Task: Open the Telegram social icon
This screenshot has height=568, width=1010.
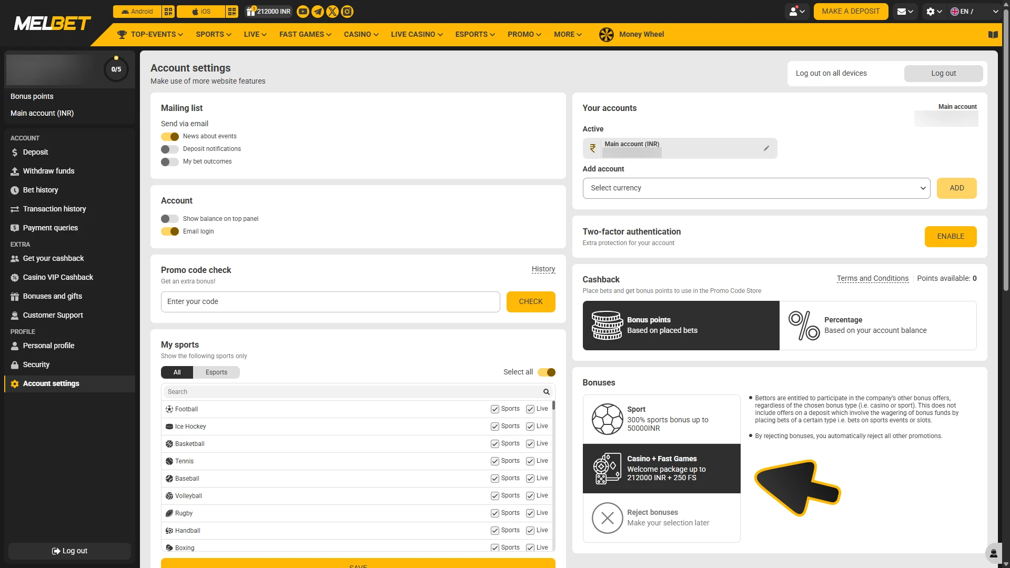Action: click(318, 12)
